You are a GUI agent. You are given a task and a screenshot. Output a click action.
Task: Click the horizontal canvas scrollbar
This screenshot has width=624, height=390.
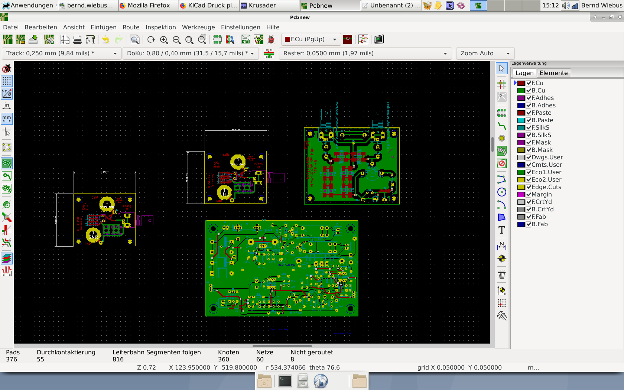(282, 346)
